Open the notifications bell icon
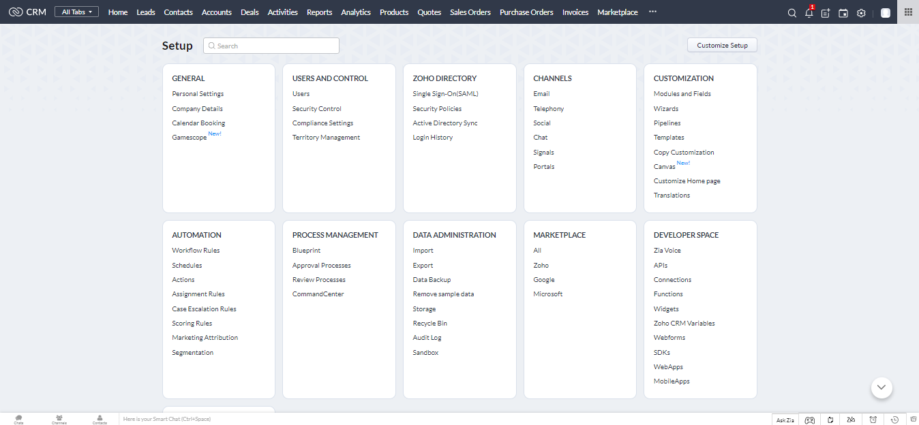919x425 pixels. point(809,13)
